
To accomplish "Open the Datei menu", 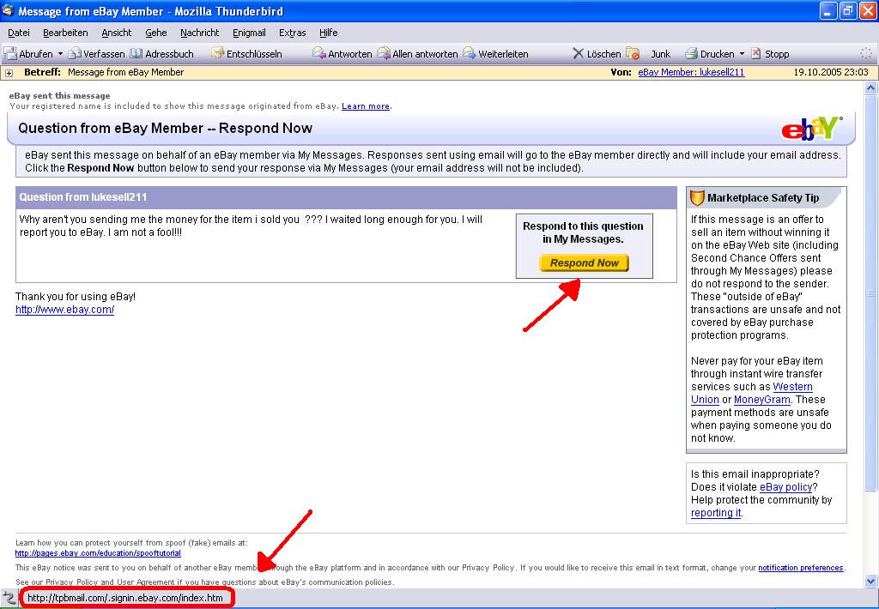I will (x=19, y=33).
